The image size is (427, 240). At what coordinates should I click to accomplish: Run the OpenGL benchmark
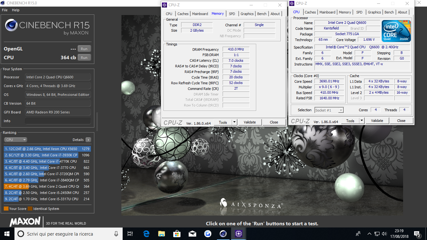(x=84, y=49)
